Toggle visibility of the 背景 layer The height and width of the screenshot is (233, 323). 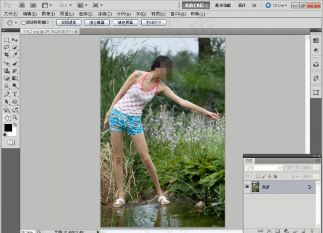[247, 187]
